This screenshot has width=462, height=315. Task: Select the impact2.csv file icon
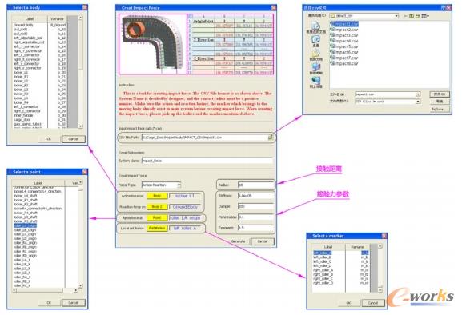tap(332, 30)
